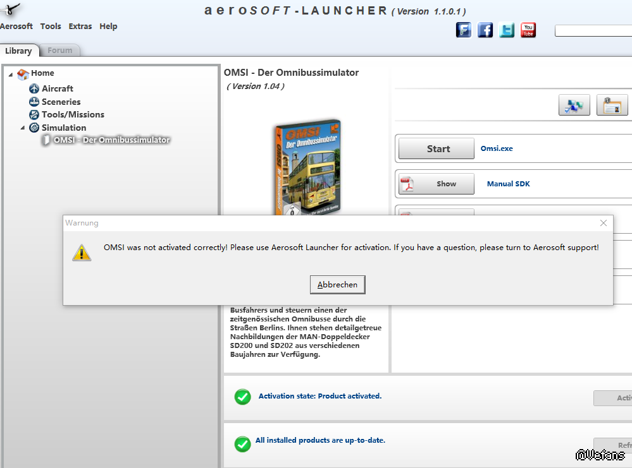Click the text '( Version 1.04 )'

click(x=256, y=86)
